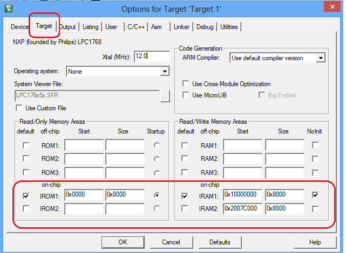Uncheck the IROM1 default checkbox

26,196
